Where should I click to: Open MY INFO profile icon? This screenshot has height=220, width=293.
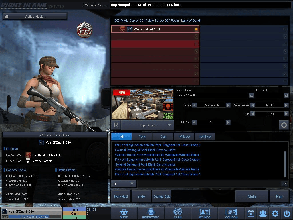point(204,213)
